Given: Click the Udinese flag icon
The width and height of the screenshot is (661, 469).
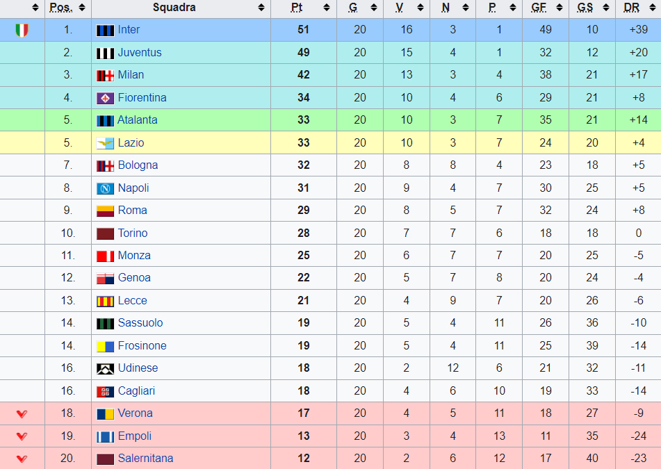Looking at the screenshot, I should coord(105,369).
